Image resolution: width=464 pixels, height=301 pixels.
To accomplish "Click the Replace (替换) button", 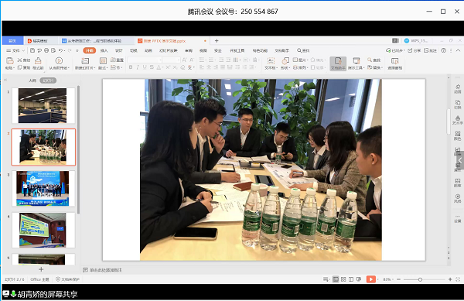I will 374,67.
